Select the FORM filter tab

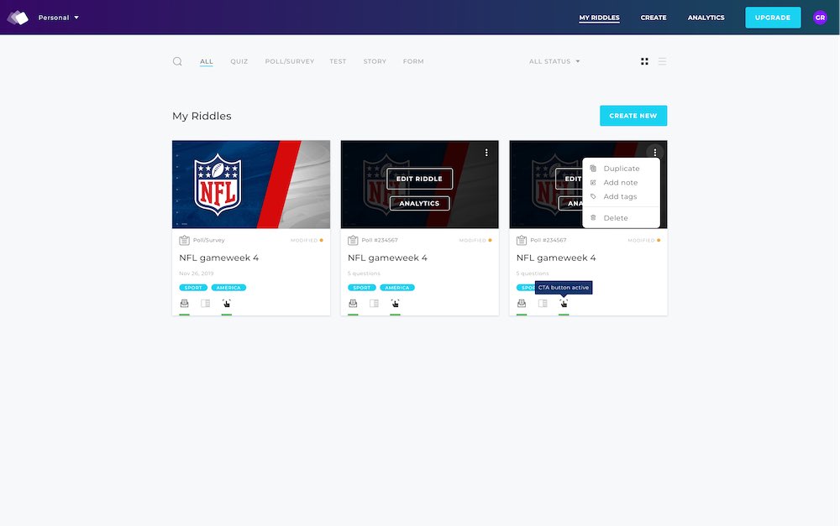[x=413, y=61]
